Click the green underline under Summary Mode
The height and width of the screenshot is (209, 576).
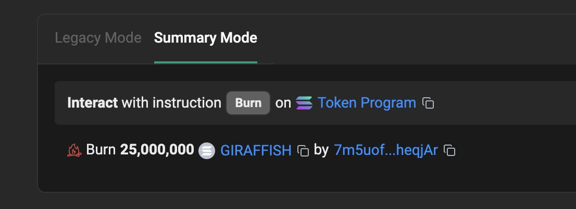coord(205,62)
